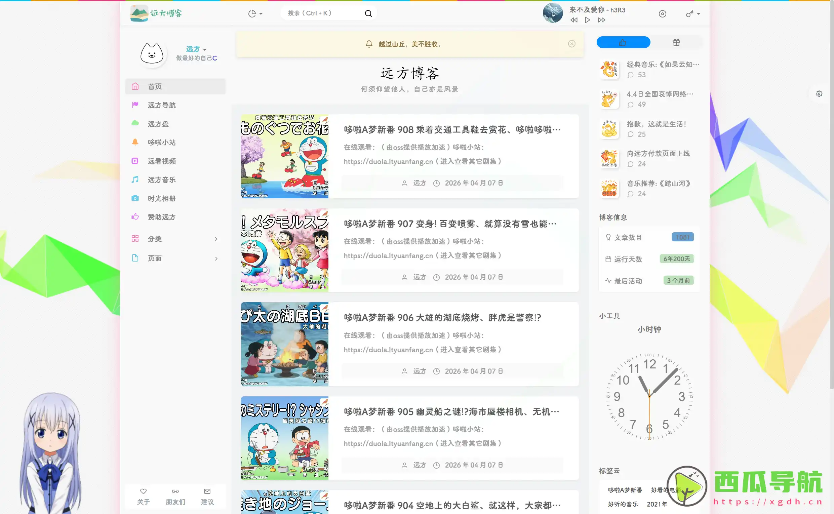Open the pie-chart dropdown in header
834x514 pixels.
pyautogui.click(x=255, y=13)
